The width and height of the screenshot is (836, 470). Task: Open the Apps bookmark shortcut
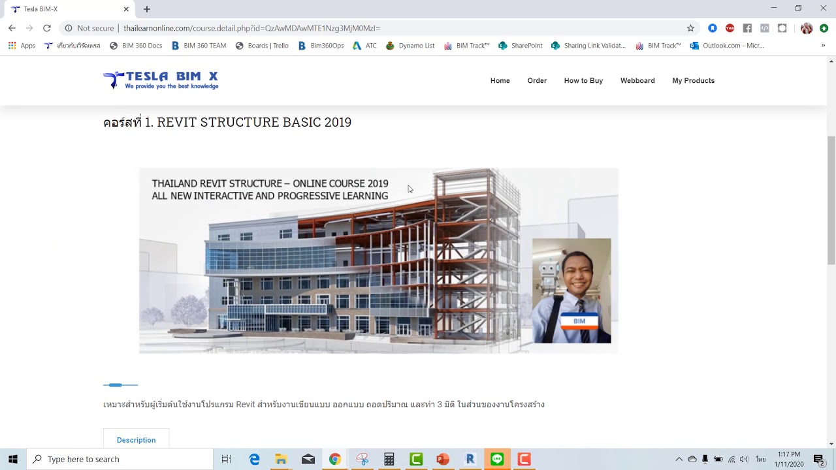(22, 46)
